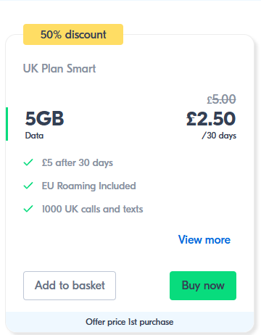Viewport: 261px width, 335px height.
Task: Select the UK Plan Smart title
Action: coord(59,68)
